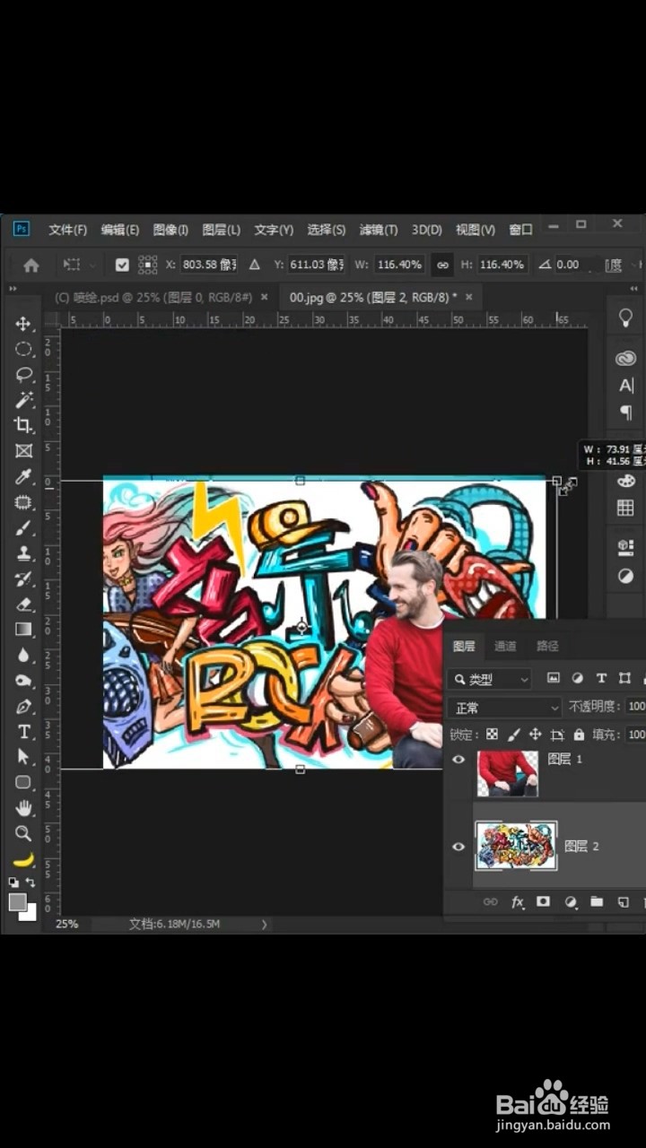The image size is (646, 1148).
Task: Select the Lasso tool
Action: (x=23, y=375)
